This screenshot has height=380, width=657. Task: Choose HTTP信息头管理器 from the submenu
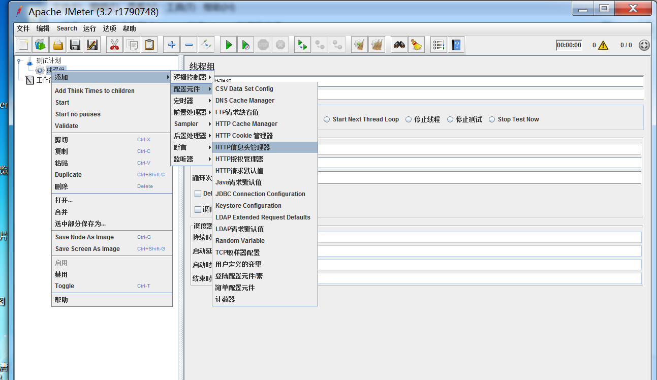(x=265, y=147)
